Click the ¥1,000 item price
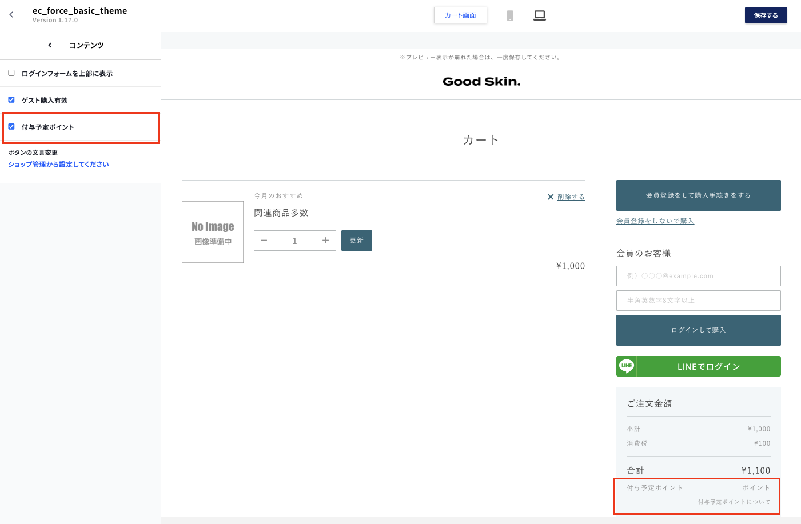 (571, 266)
